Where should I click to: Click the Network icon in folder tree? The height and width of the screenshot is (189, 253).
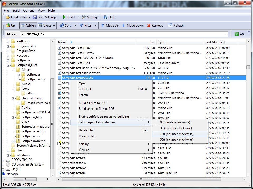click(4, 174)
